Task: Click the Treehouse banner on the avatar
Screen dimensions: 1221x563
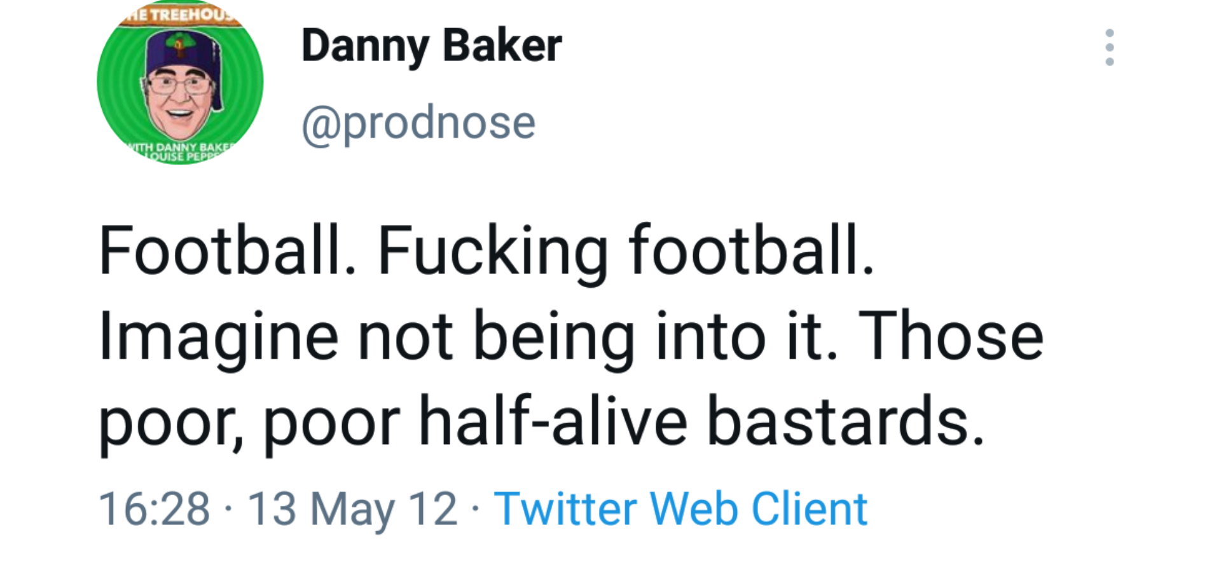Action: [x=180, y=15]
